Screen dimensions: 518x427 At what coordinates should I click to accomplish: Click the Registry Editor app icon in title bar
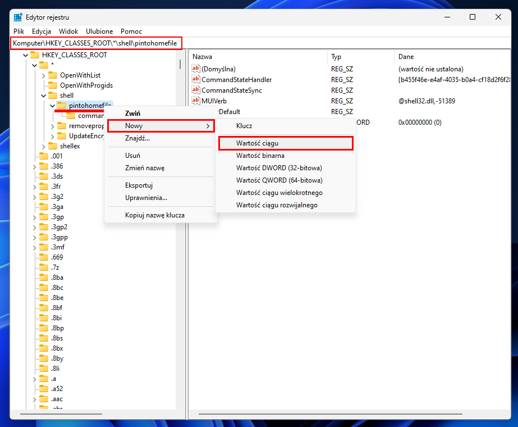pos(18,17)
